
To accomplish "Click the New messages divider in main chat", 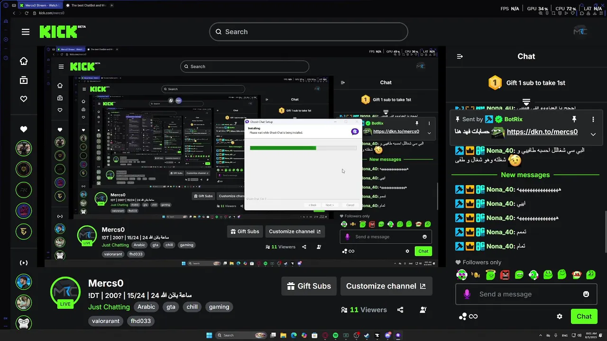I will tap(525, 175).
